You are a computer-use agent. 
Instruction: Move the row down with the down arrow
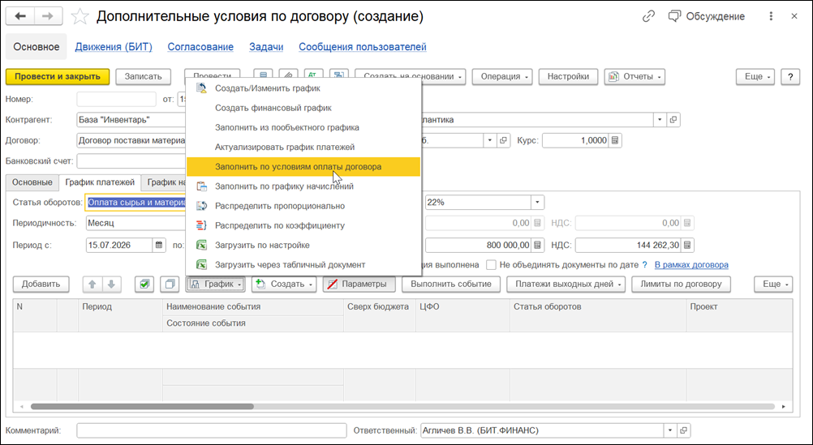tap(111, 284)
